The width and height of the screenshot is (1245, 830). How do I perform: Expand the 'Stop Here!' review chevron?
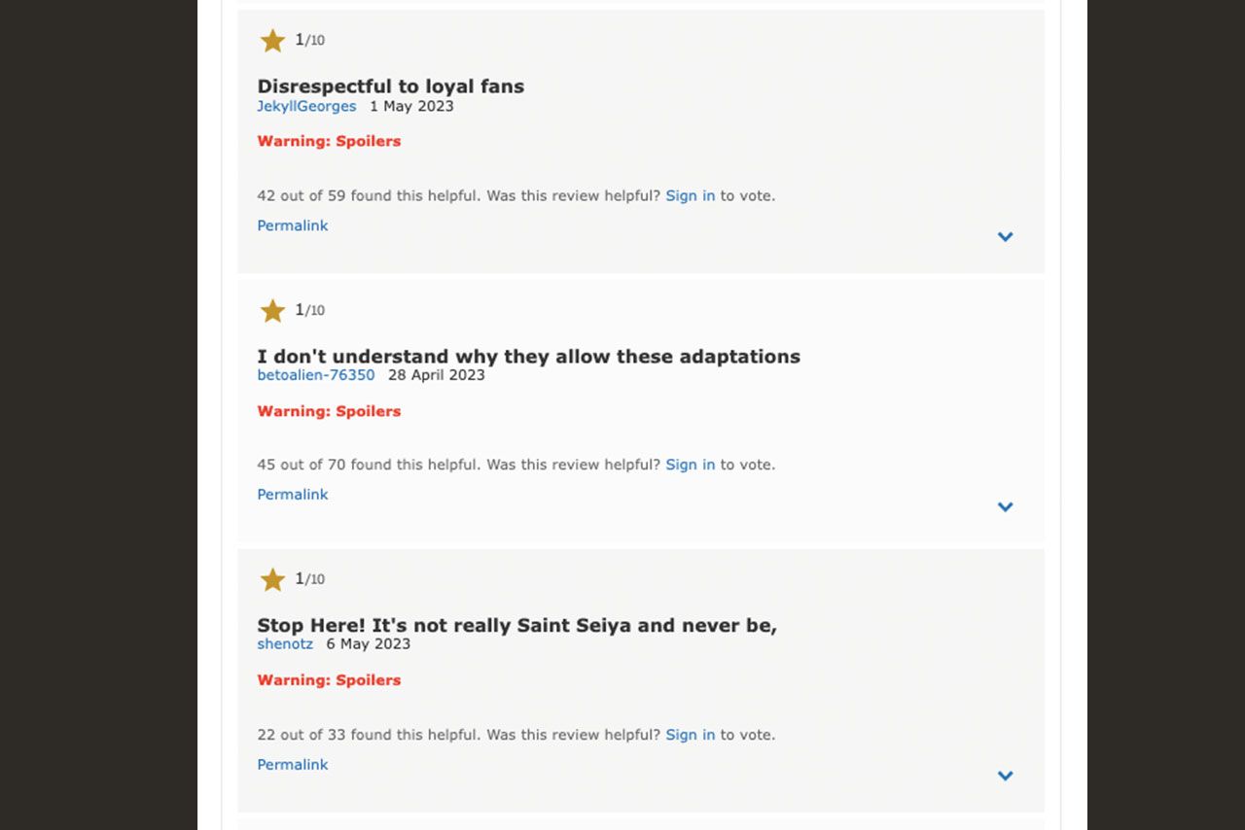pos(1005,777)
